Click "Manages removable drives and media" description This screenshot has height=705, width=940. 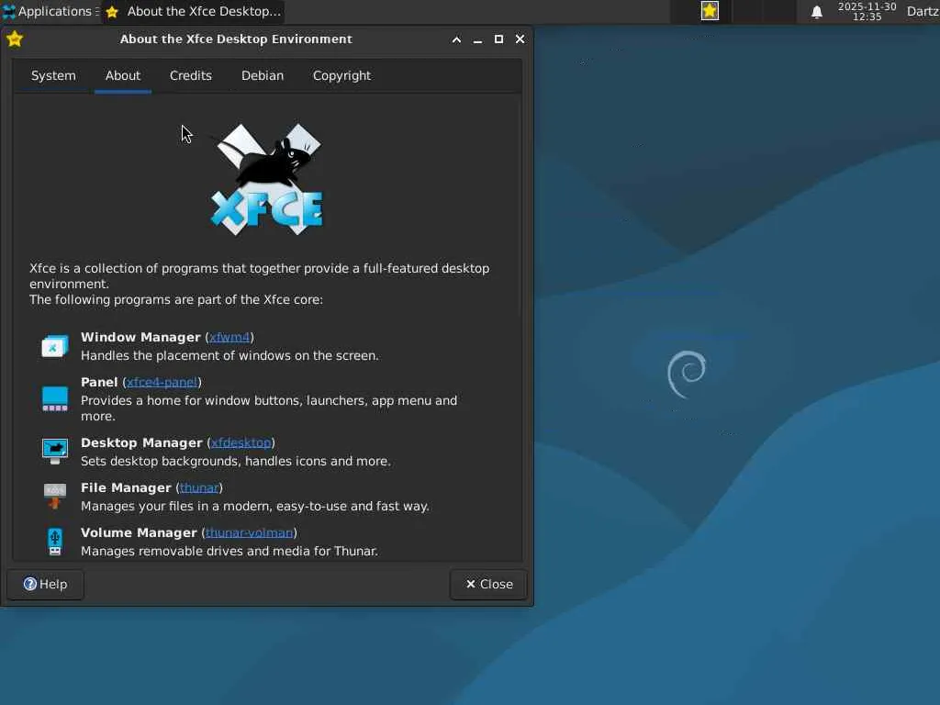(x=229, y=551)
